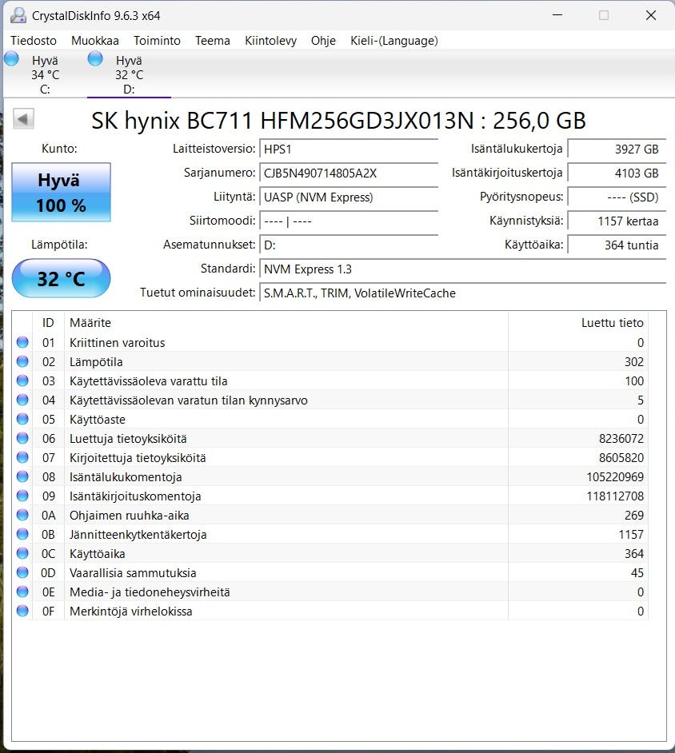
Task: Click the status orb for Merkintöjä virhelokissa
Action: [22, 612]
